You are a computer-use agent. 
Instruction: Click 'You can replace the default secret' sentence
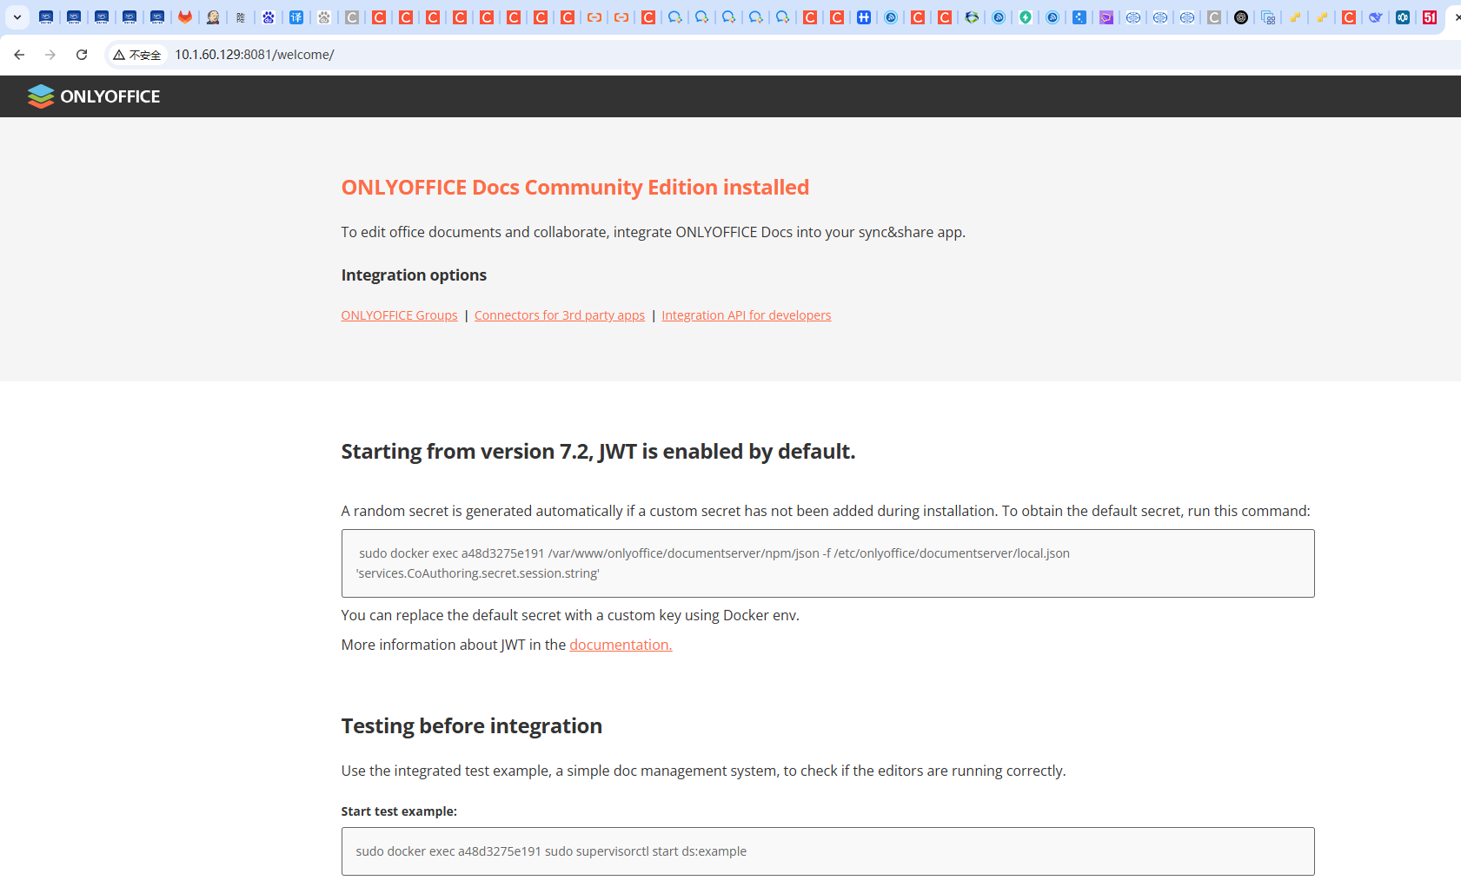coord(570,615)
